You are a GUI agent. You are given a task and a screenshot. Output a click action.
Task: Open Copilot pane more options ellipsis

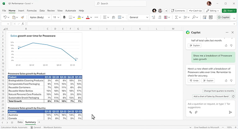click(x=227, y=32)
